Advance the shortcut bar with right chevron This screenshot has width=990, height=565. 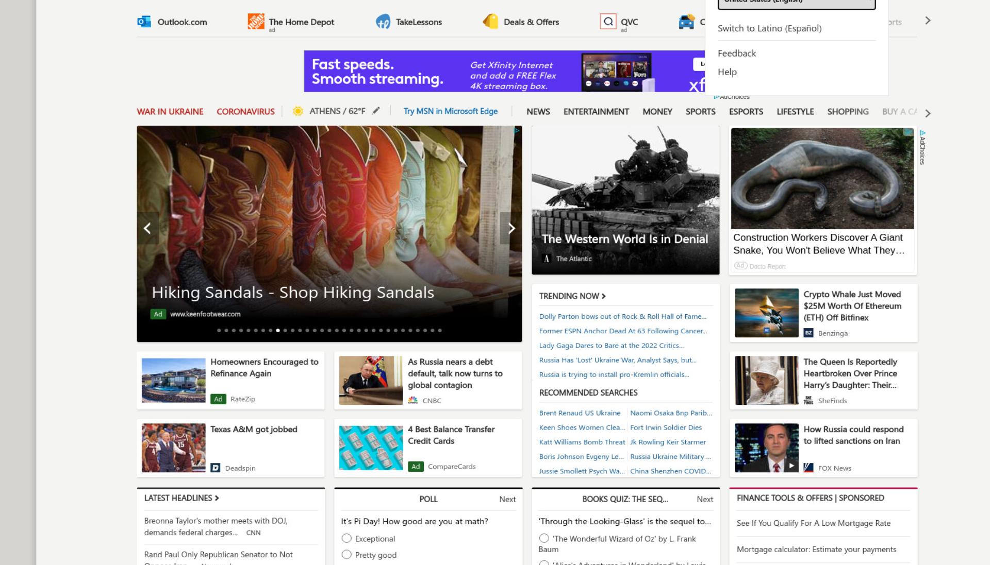coord(928,21)
